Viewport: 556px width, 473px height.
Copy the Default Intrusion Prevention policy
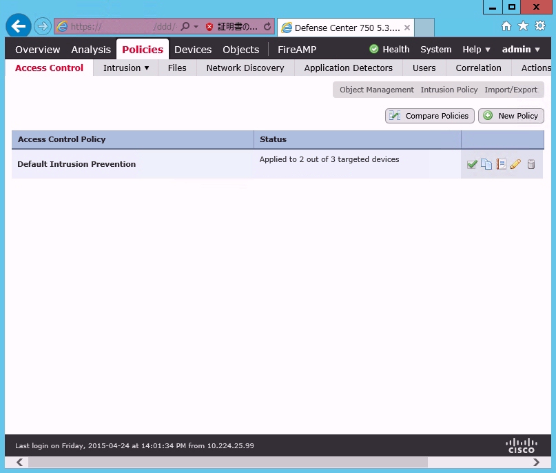pyautogui.click(x=486, y=165)
